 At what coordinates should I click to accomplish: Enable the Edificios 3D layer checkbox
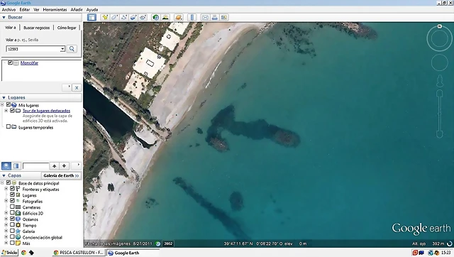[12, 213]
